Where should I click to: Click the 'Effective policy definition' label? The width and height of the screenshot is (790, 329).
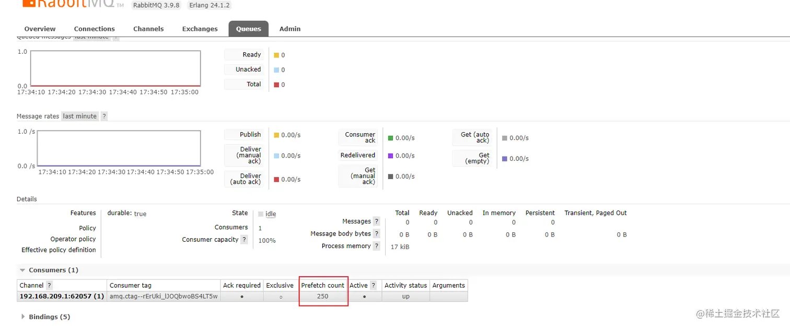[59, 250]
